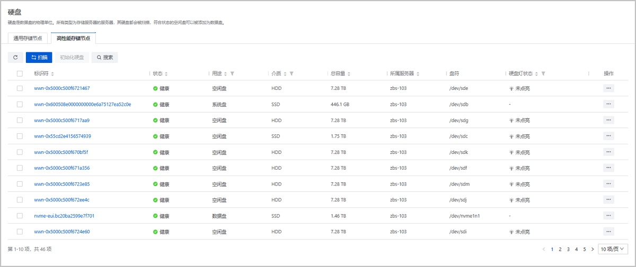Open the ··· actions menu for /dev/sdb row

[x=608, y=104]
